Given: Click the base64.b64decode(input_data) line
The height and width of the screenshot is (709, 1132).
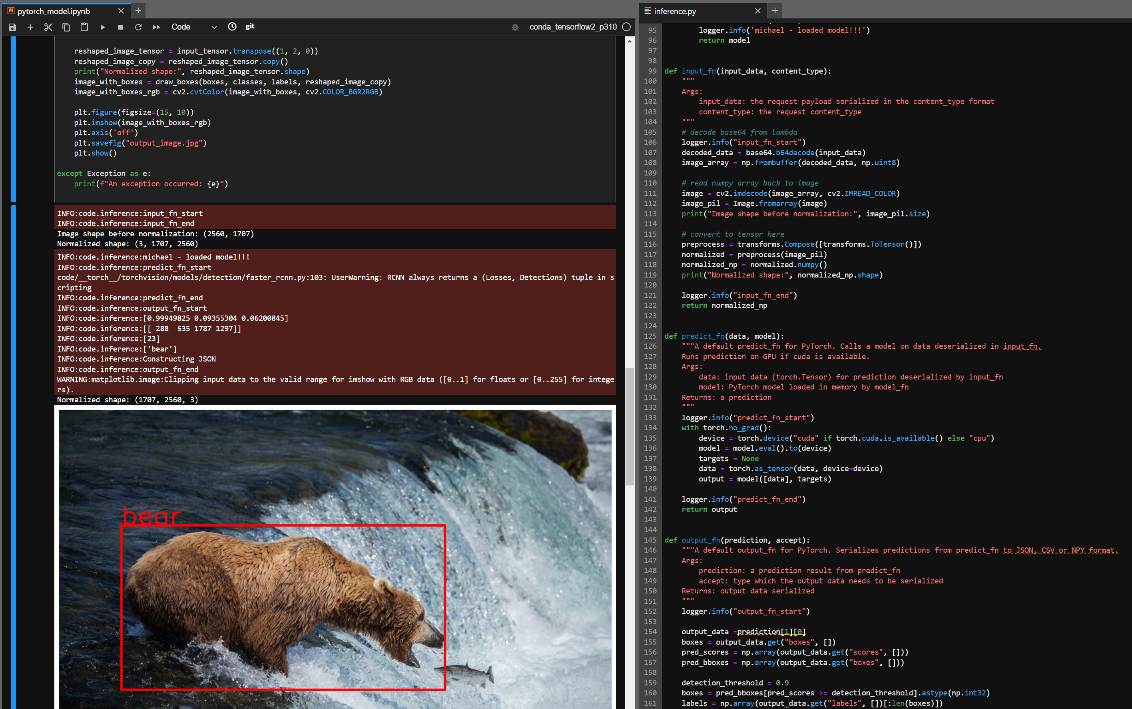Looking at the screenshot, I should (x=773, y=153).
